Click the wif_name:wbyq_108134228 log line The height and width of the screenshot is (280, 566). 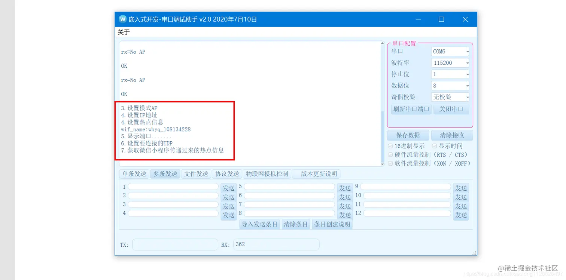click(x=156, y=129)
